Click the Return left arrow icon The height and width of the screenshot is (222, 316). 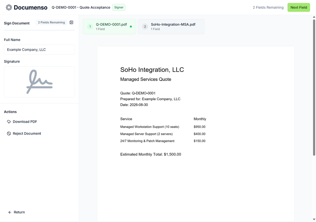tap(10, 212)
